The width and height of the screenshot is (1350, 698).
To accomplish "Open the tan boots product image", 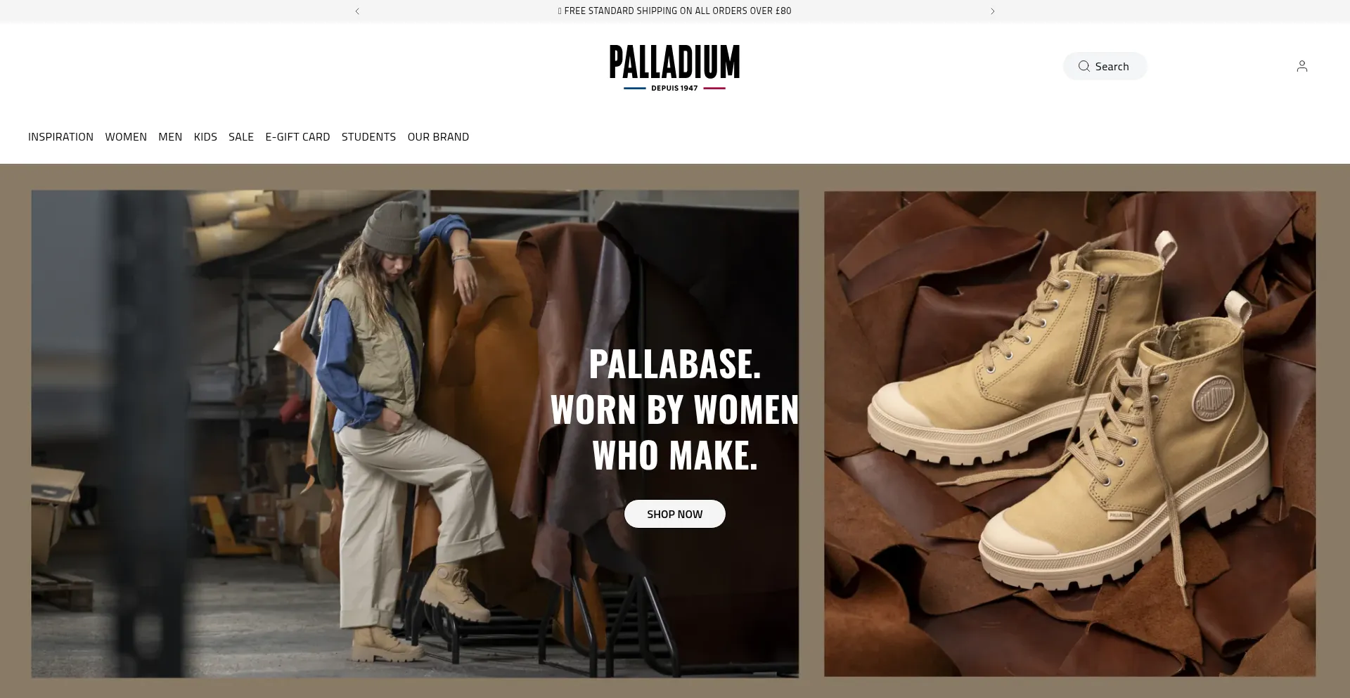I will [x=1070, y=434].
